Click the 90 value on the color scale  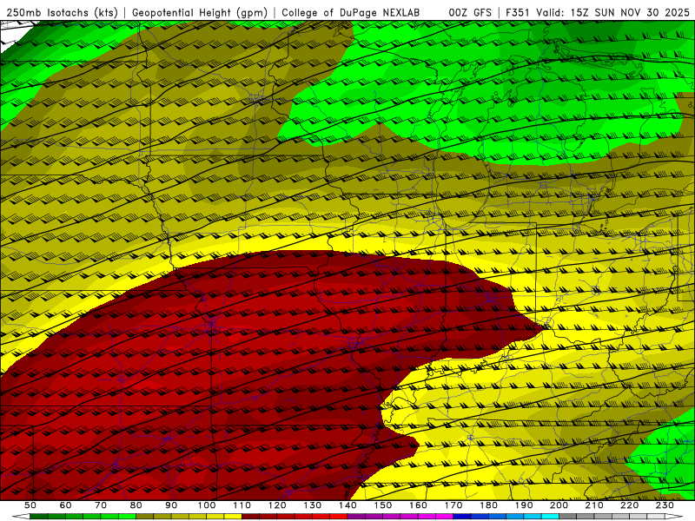[x=171, y=505]
